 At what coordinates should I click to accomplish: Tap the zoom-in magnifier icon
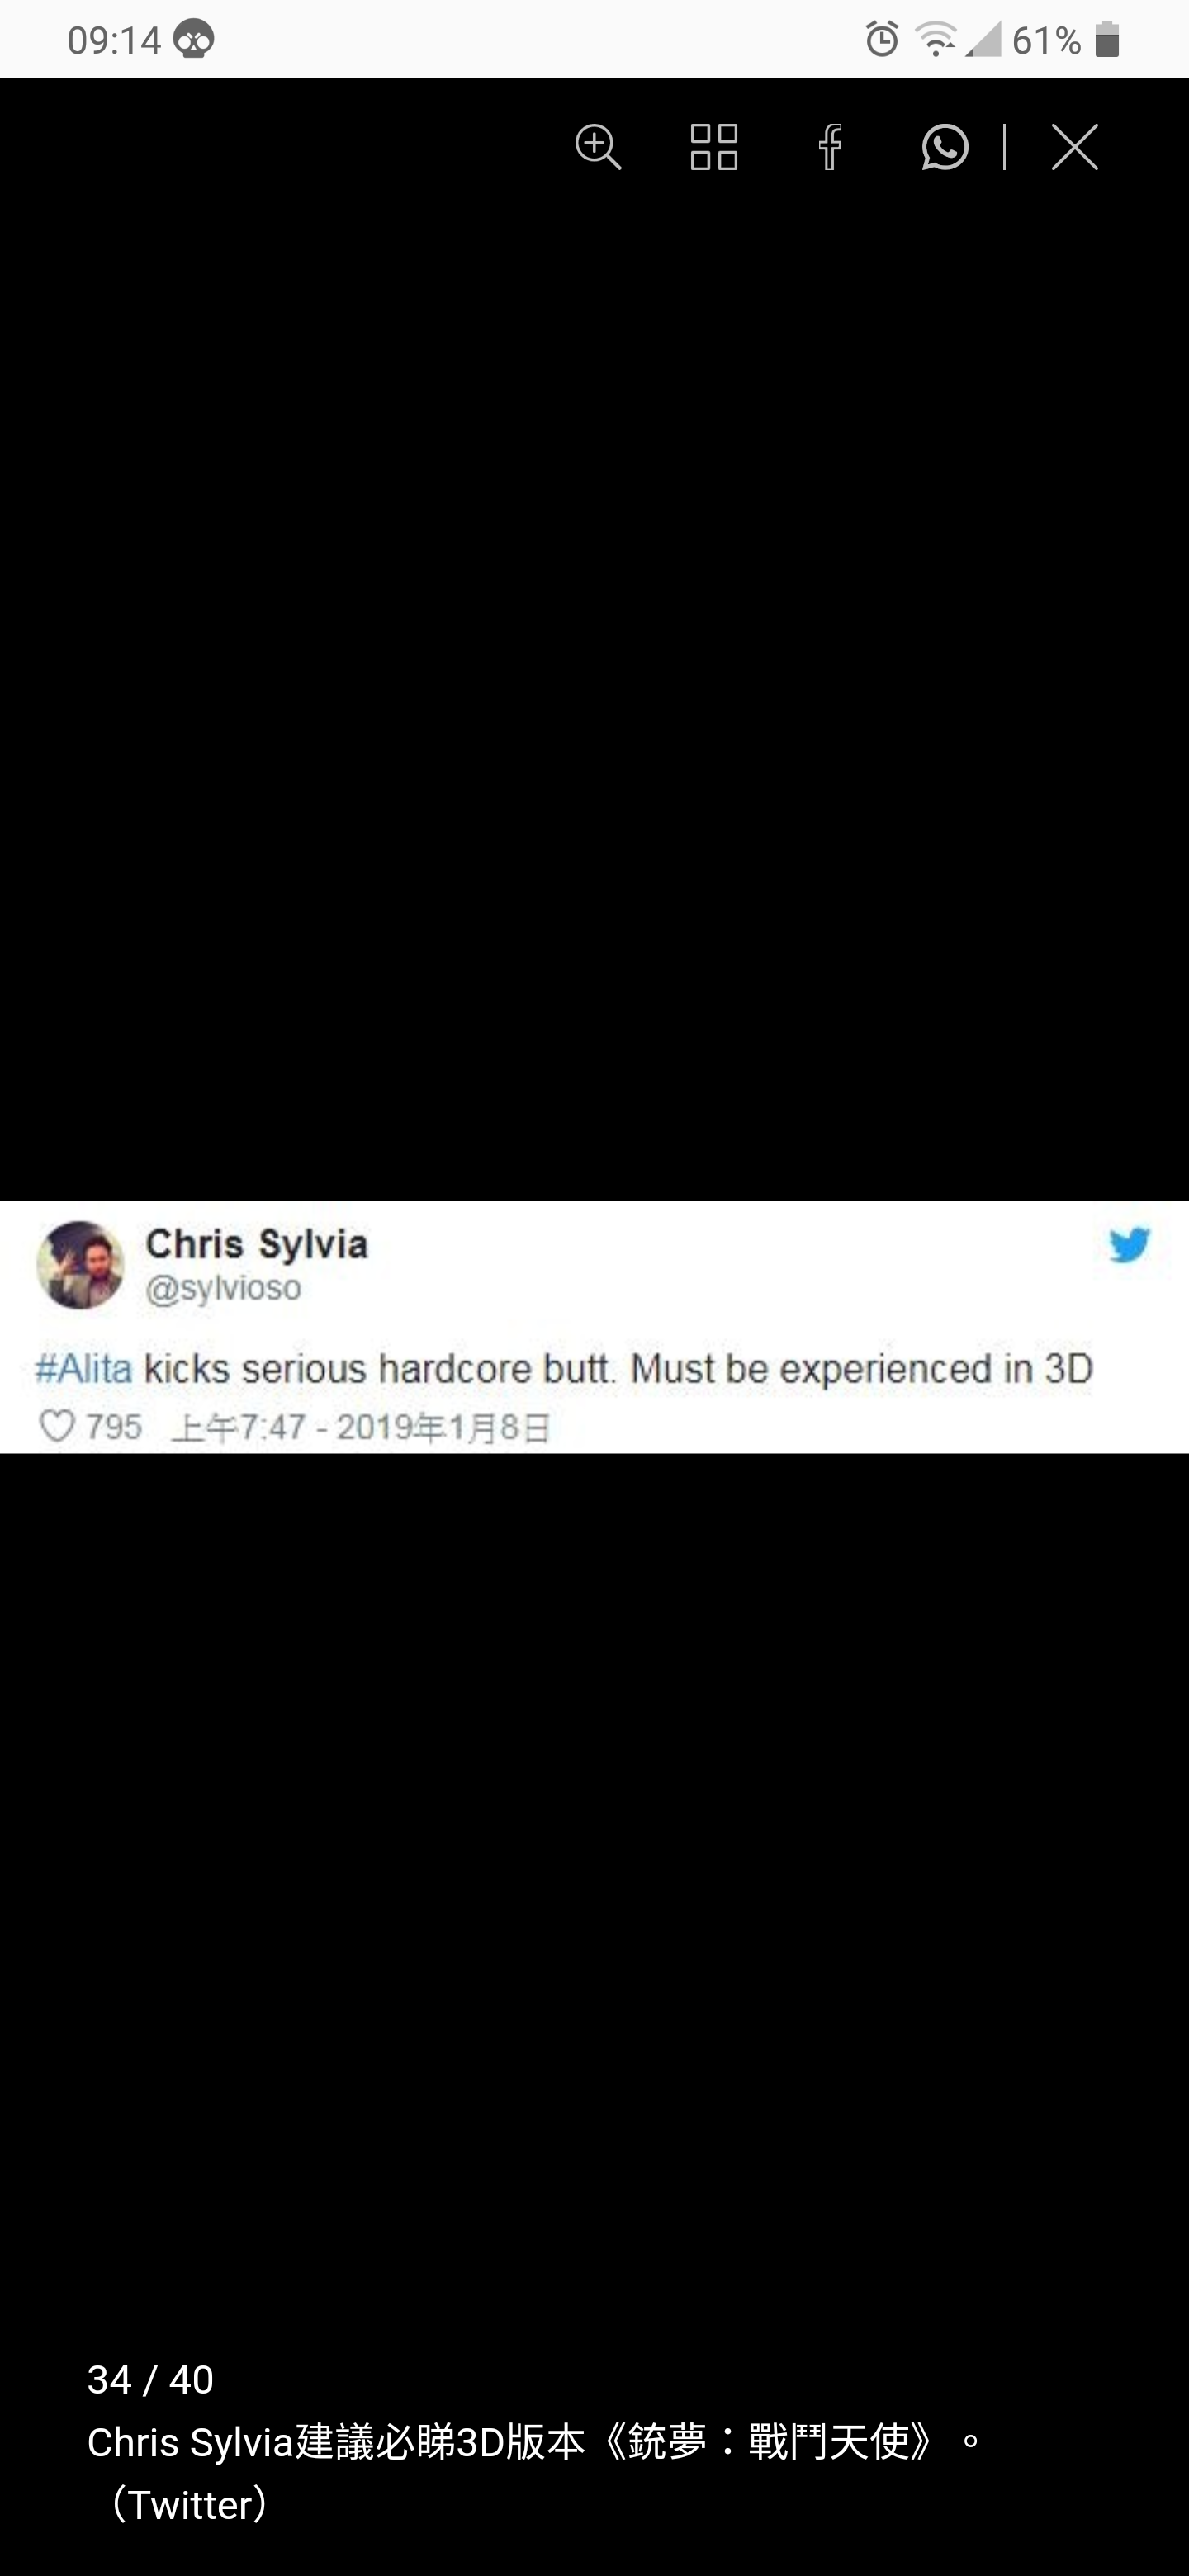click(598, 148)
